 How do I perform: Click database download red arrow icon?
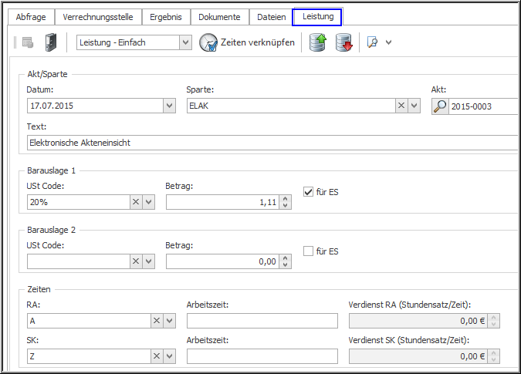[x=343, y=42]
